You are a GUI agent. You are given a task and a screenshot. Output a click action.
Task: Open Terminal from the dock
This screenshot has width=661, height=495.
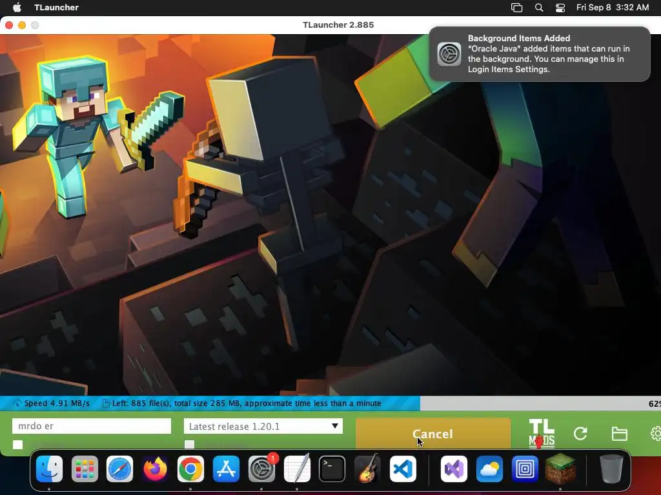332,469
